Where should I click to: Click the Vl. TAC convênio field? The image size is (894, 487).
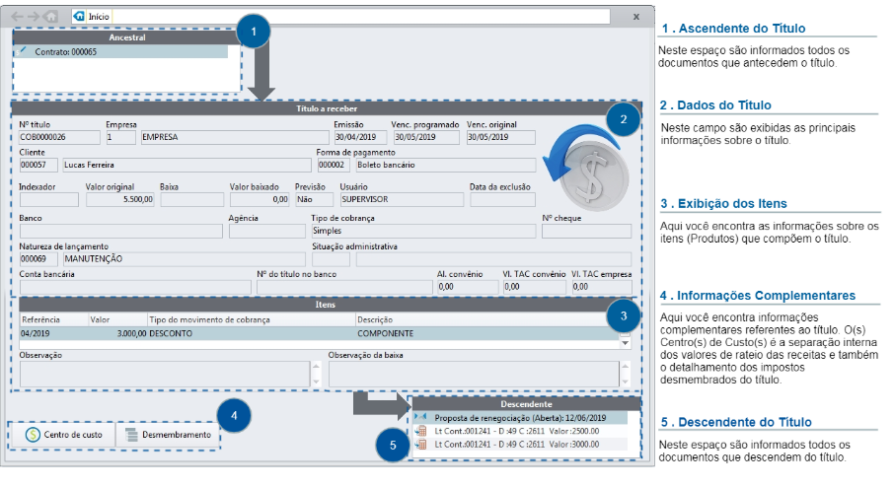534,287
